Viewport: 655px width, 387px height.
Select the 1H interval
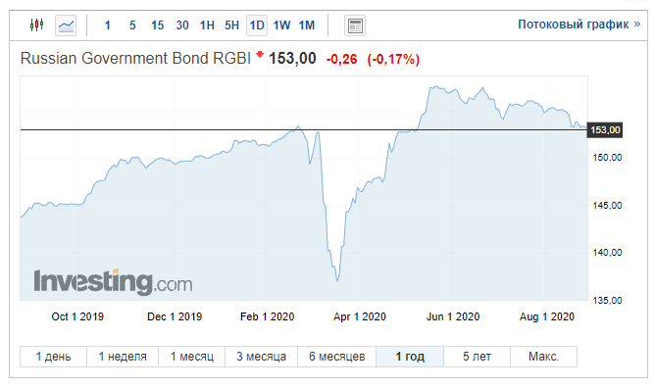[207, 25]
